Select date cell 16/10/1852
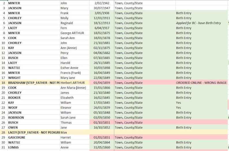The width and height of the screenshot is (229, 151). [102, 127]
